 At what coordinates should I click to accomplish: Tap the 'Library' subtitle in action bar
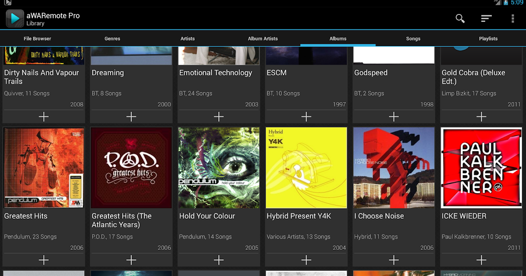coord(36,24)
